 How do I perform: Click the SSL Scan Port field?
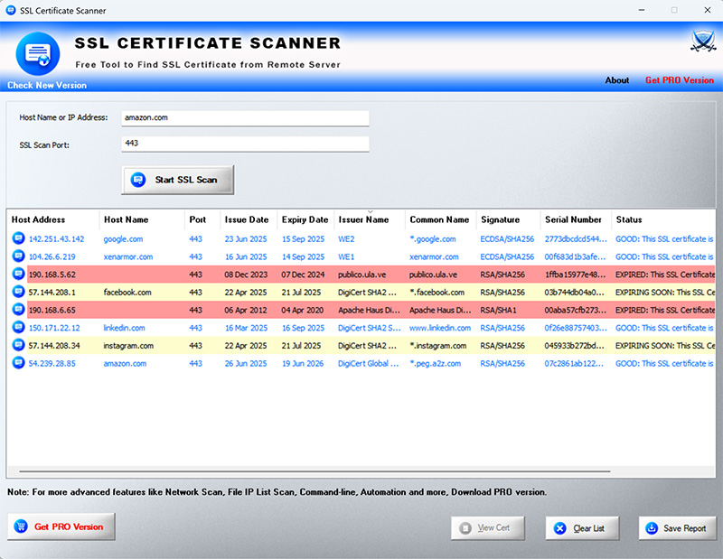pyautogui.click(x=244, y=143)
